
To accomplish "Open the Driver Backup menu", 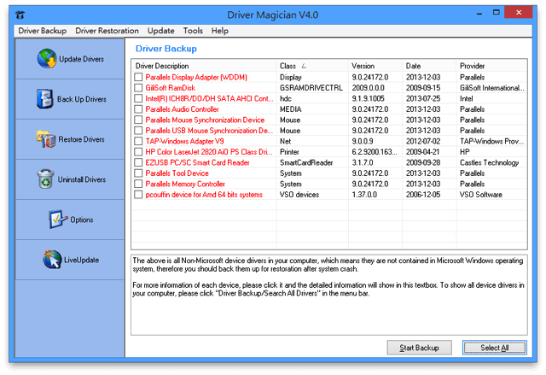I will click(x=42, y=31).
